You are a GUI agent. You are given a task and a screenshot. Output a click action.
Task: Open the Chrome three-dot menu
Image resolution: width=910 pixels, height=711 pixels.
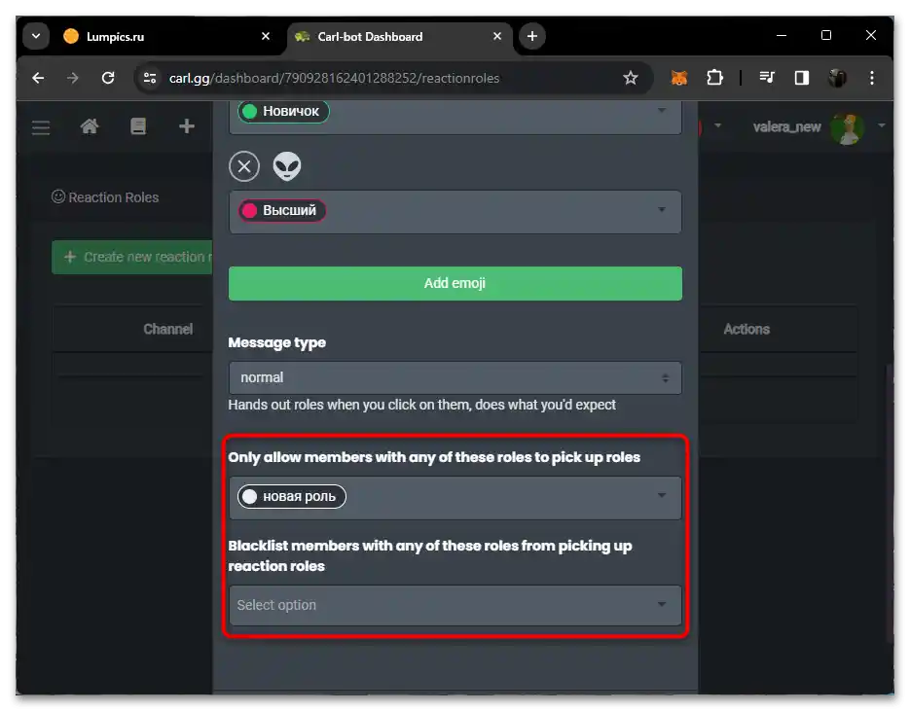click(872, 78)
